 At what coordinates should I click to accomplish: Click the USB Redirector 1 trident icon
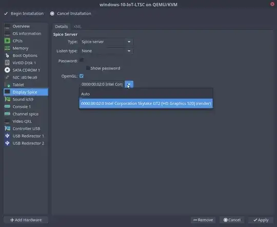tap(7, 136)
